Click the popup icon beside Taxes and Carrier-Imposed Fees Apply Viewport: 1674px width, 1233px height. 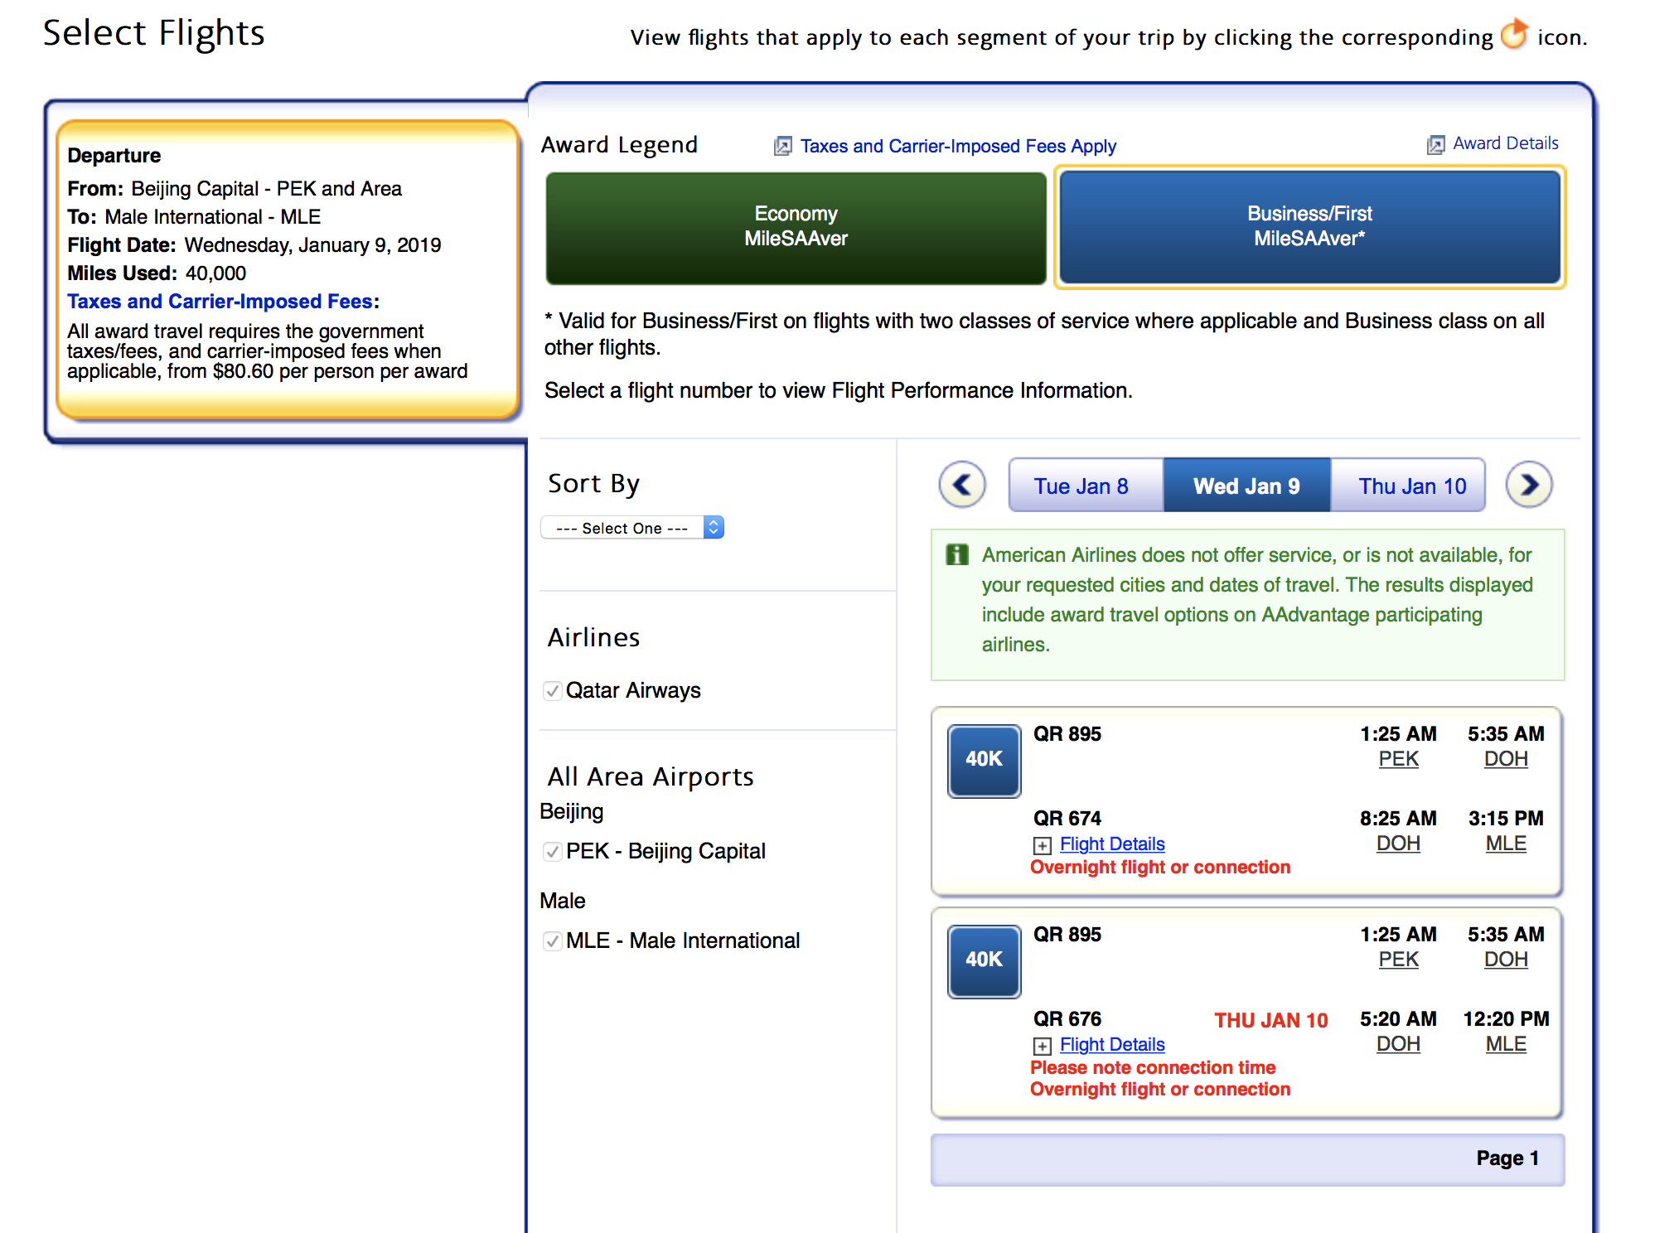click(782, 147)
